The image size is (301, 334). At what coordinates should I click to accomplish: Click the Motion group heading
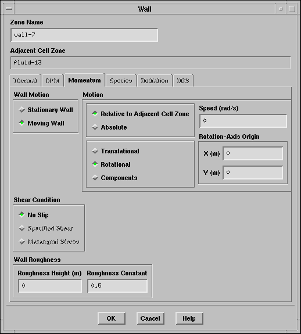(x=93, y=95)
